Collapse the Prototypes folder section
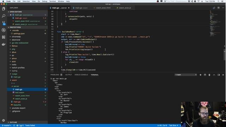226x127 pixels. (x=15, y=28)
